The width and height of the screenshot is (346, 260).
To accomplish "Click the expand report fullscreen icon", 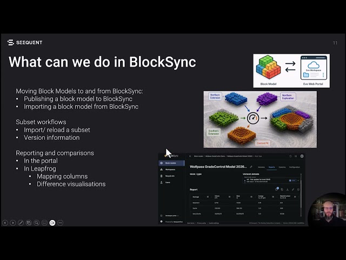I will coord(298,190).
